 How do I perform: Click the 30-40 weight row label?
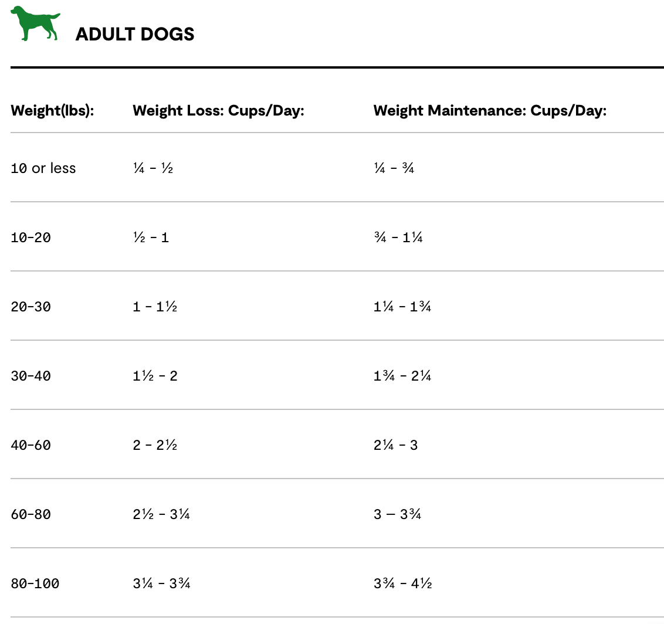point(31,376)
